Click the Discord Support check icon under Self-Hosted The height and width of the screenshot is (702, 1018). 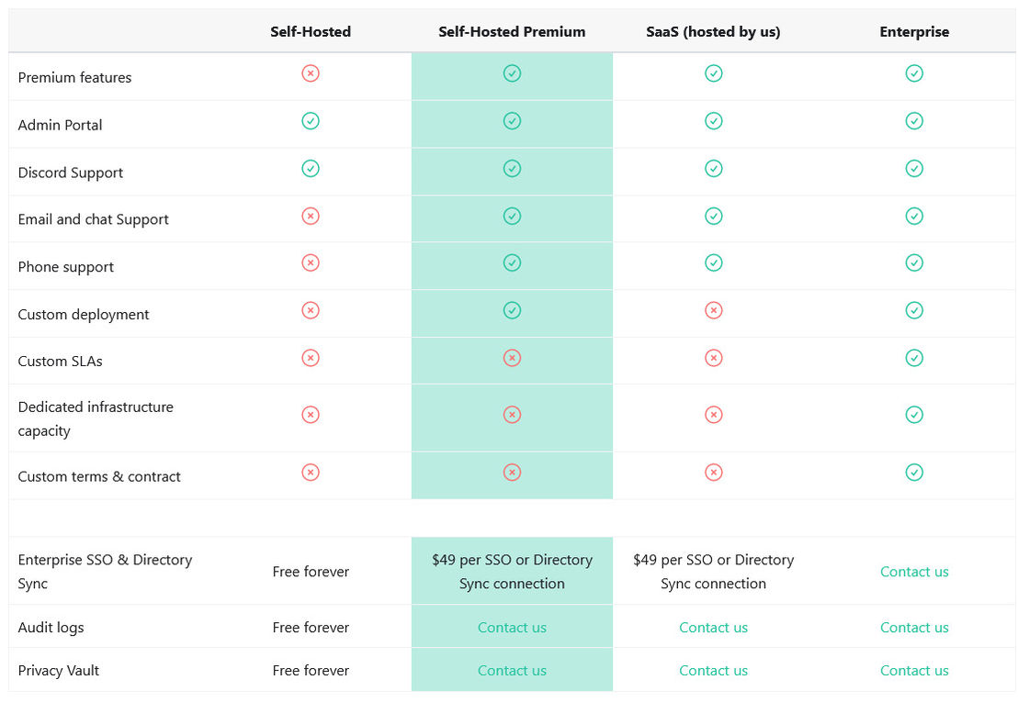[311, 169]
